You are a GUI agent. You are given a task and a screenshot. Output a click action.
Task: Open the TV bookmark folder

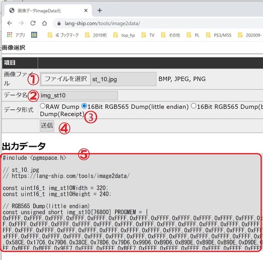148,35
